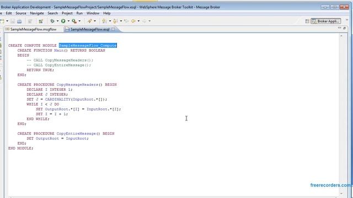Open the Back history dropdown arrow
The height and width of the screenshot is (198, 353).
point(138,21)
